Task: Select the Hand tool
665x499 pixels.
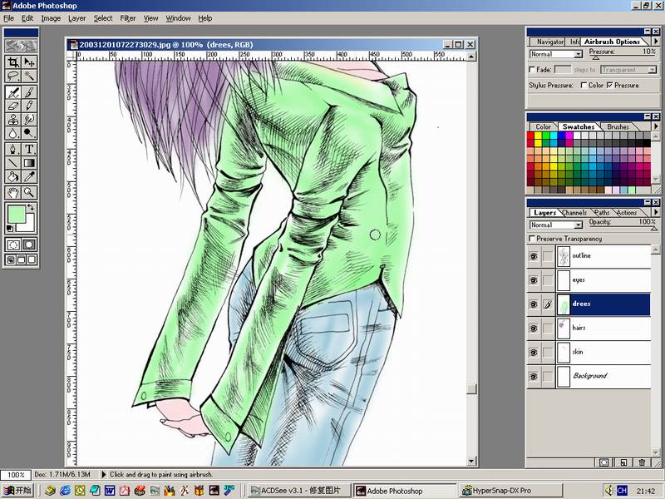Action: click(x=13, y=193)
